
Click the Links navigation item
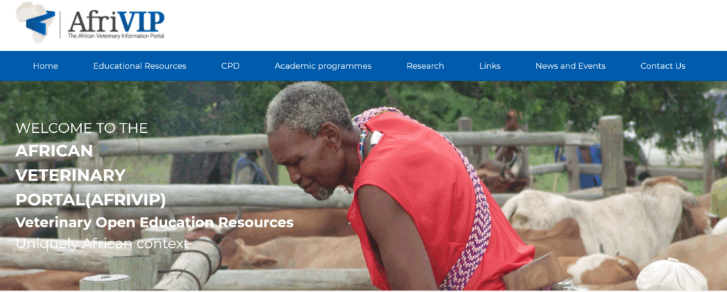tap(490, 66)
